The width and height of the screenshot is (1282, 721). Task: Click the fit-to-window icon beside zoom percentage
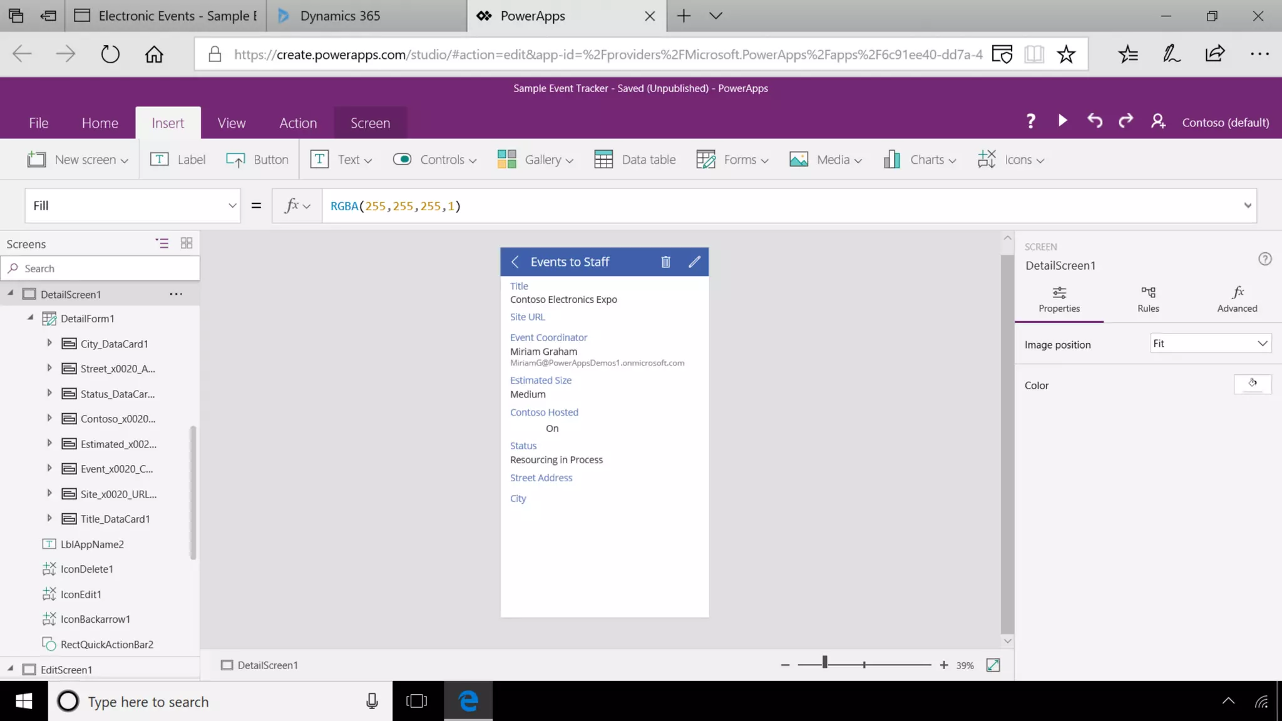(x=993, y=665)
